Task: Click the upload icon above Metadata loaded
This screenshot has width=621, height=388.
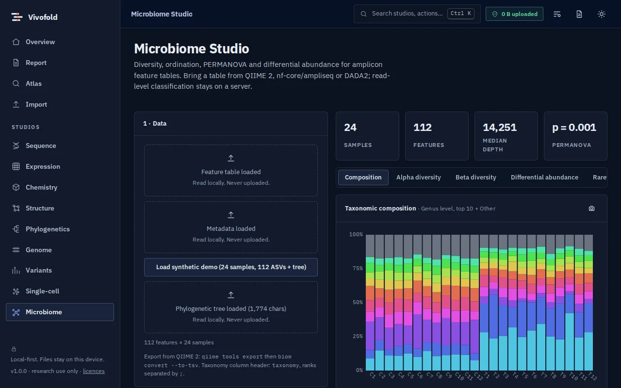Action: (231, 215)
